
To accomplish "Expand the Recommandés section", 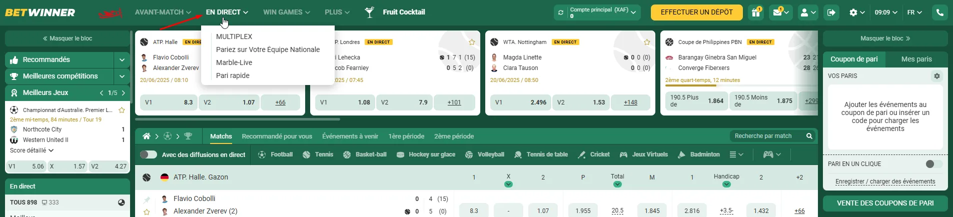I will coord(122,60).
